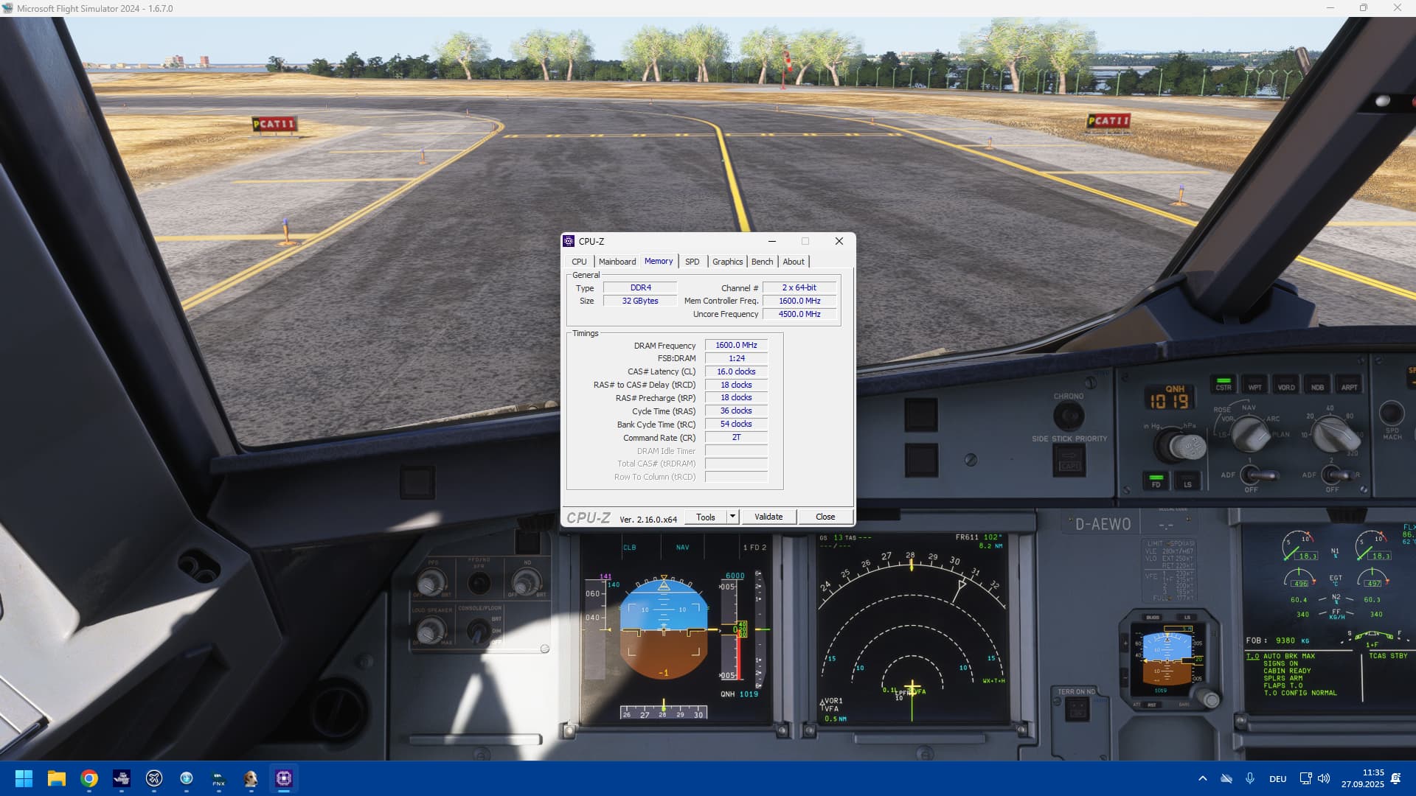Click the volume speaker tray icon
The image size is (1416, 796).
click(1324, 778)
